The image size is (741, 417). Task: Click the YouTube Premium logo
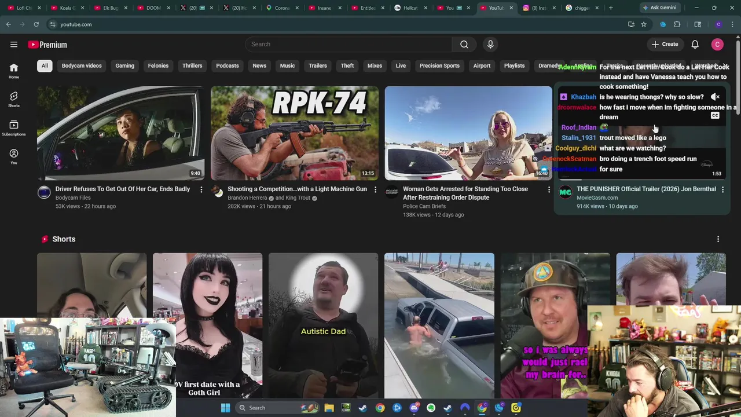pyautogui.click(x=47, y=45)
